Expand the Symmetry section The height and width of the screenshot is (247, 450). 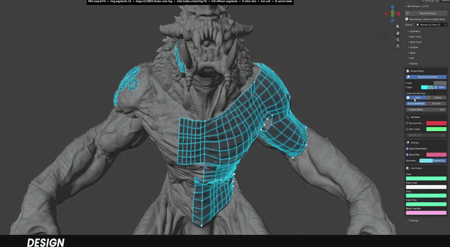pyautogui.click(x=414, y=32)
